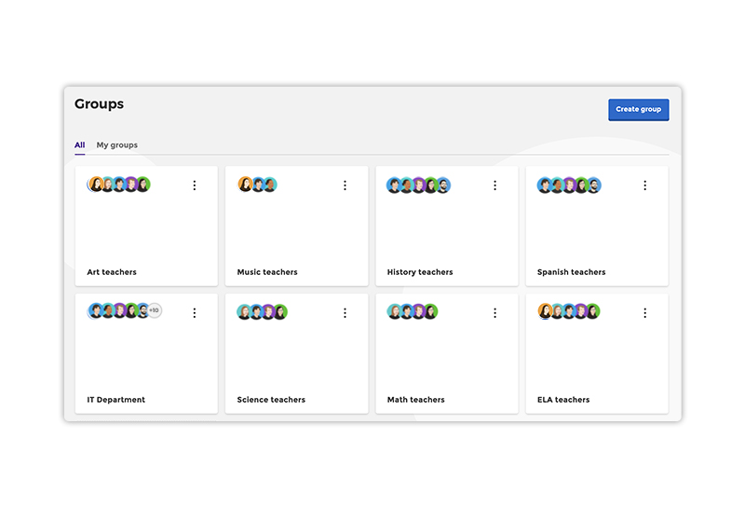Screen dimensions: 745x507
Task: Click the Math teachers avatar row
Action: [413, 311]
